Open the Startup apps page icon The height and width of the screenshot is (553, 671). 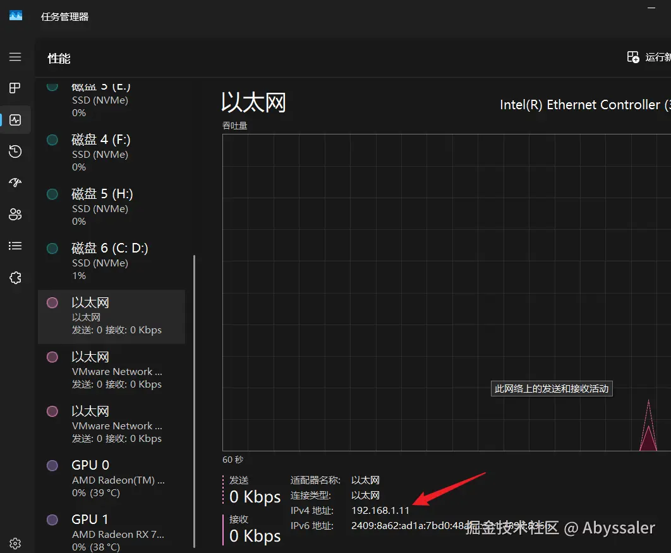tap(15, 182)
